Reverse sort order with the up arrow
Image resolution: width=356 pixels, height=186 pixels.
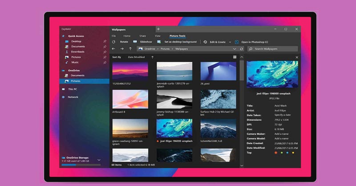(x=153, y=57)
